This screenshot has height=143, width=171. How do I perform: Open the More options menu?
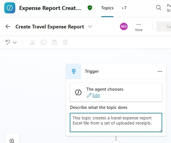[139, 27]
